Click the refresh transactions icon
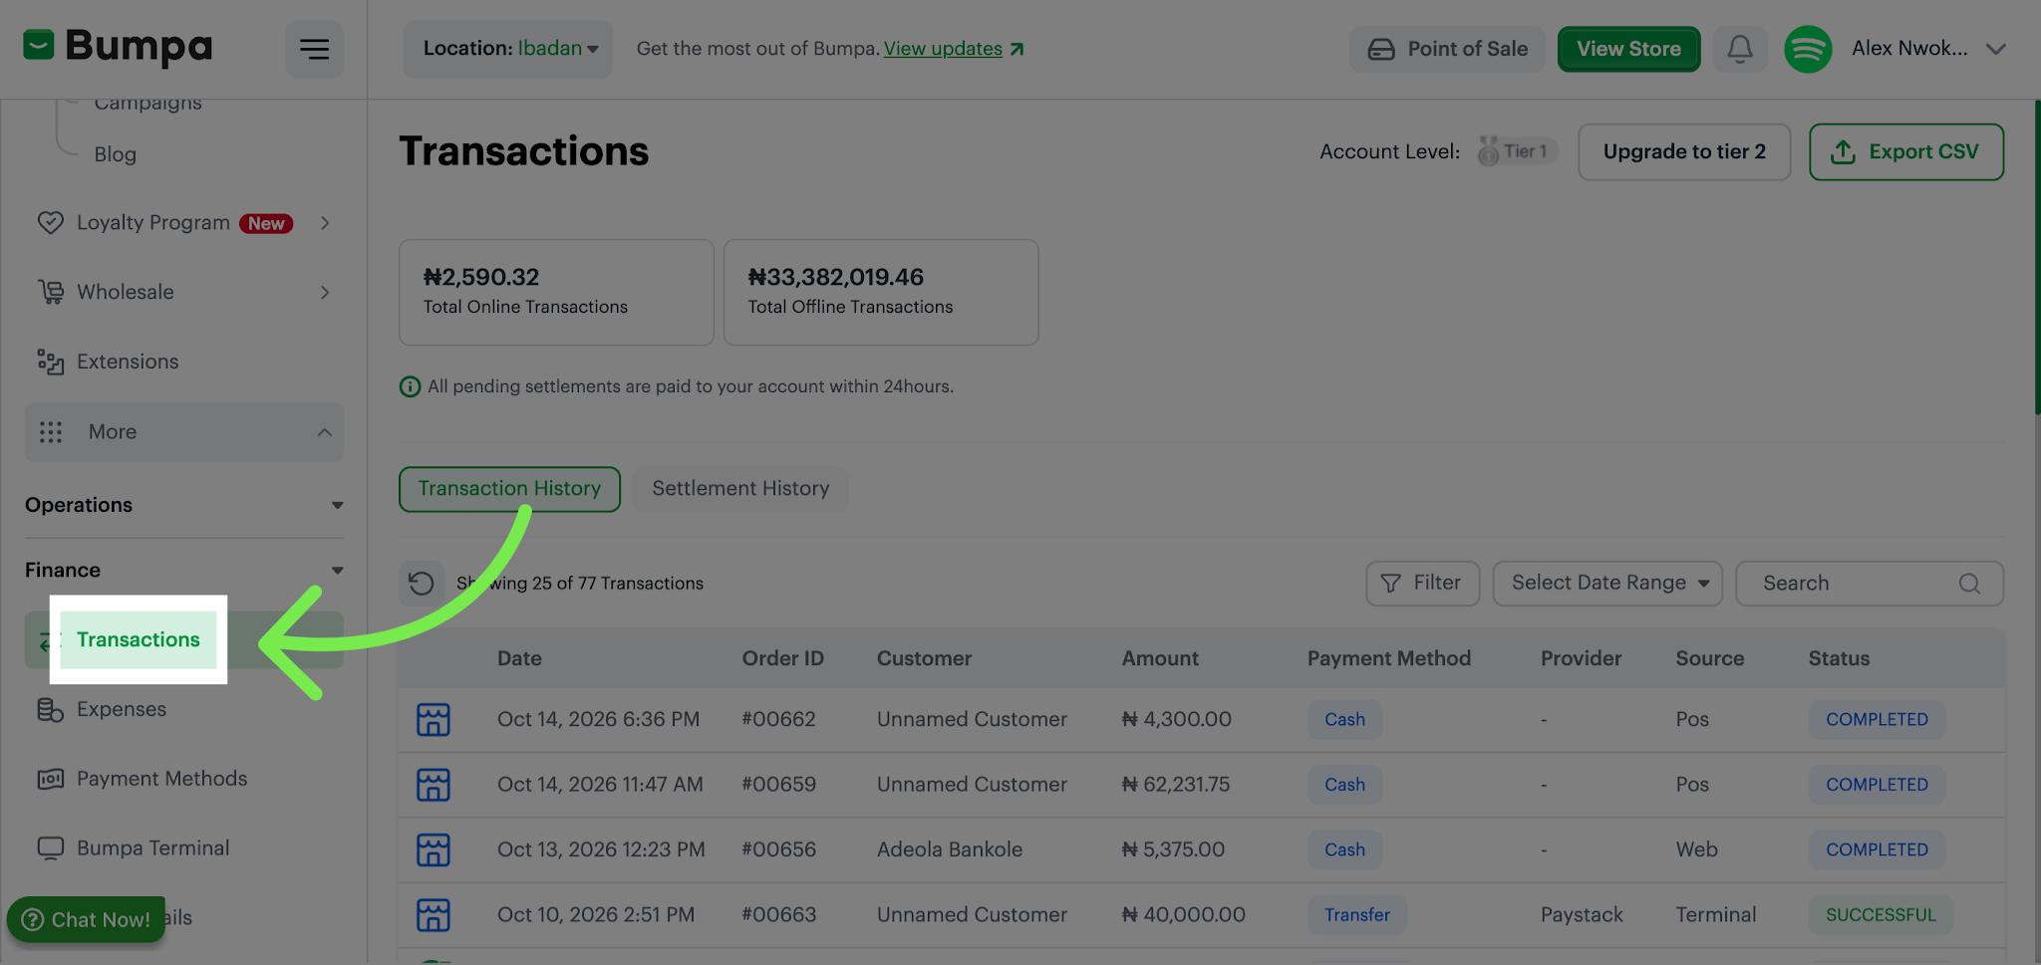 click(422, 584)
